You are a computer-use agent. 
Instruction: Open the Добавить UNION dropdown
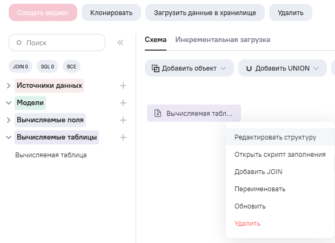click(282, 68)
